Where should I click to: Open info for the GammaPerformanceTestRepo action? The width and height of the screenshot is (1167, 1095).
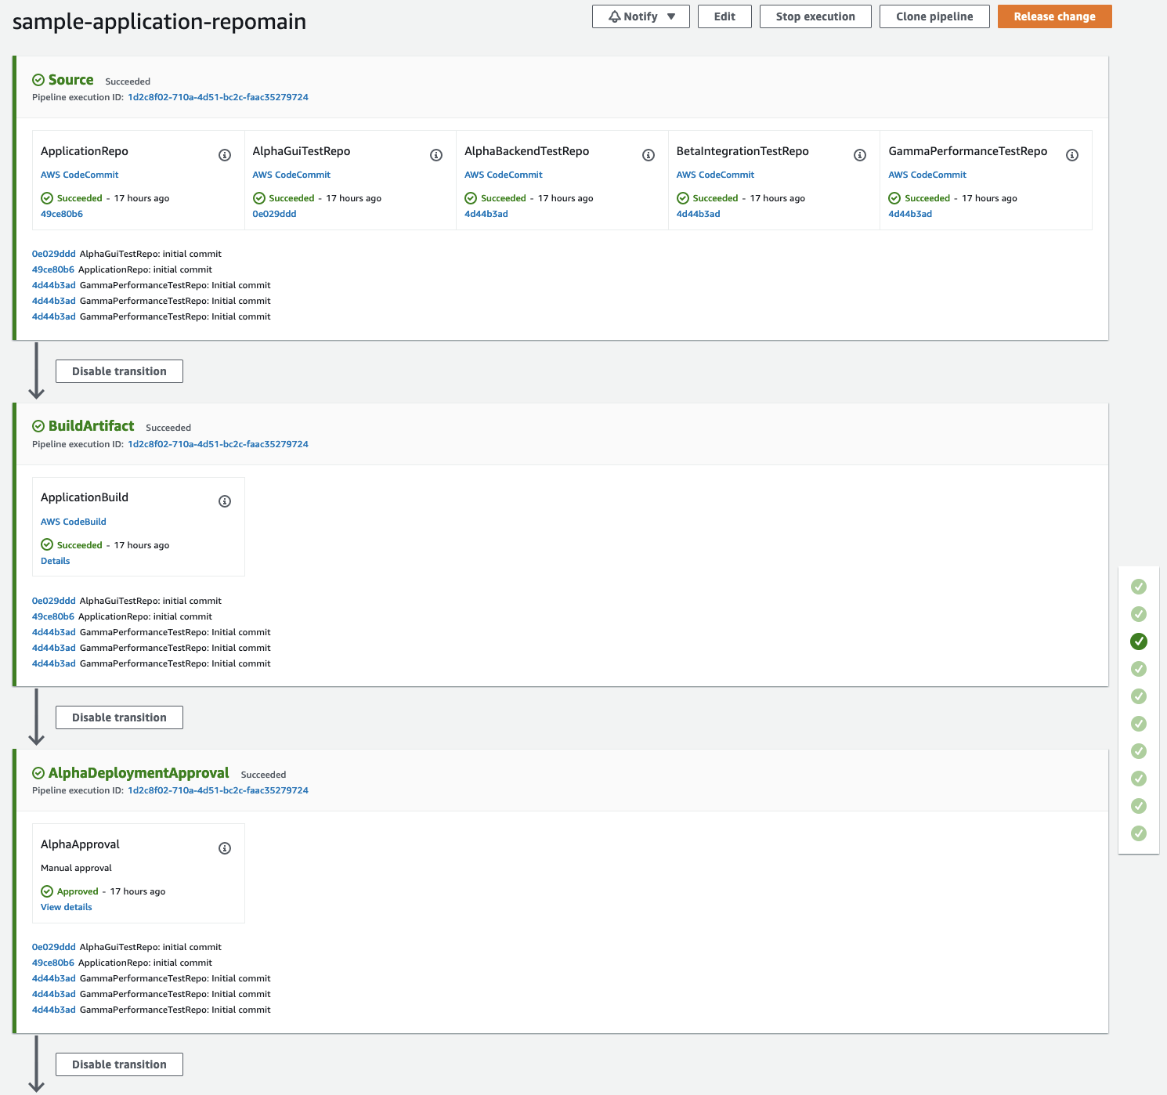[x=1072, y=154]
